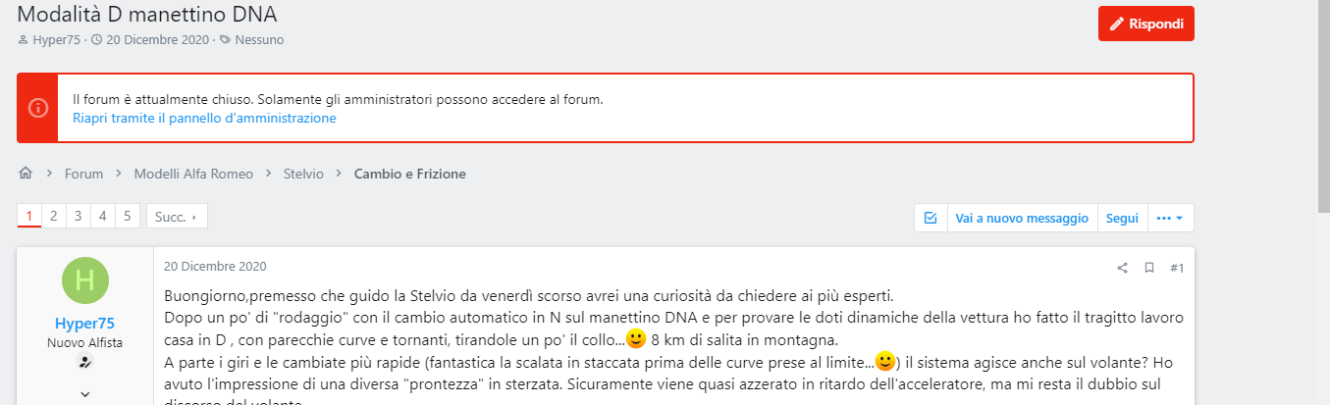Go to page 3 of thread
1330x405 pixels.
click(x=79, y=217)
